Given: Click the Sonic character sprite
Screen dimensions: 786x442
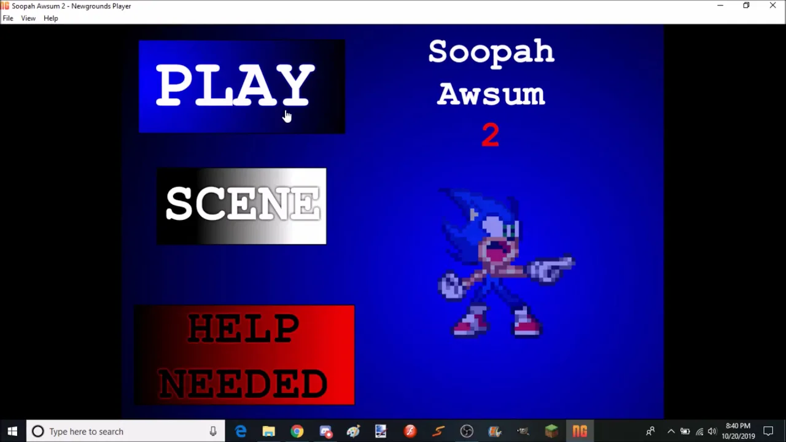Looking at the screenshot, I should [x=506, y=263].
